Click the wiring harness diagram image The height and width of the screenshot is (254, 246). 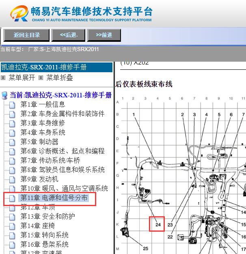tap(181, 175)
